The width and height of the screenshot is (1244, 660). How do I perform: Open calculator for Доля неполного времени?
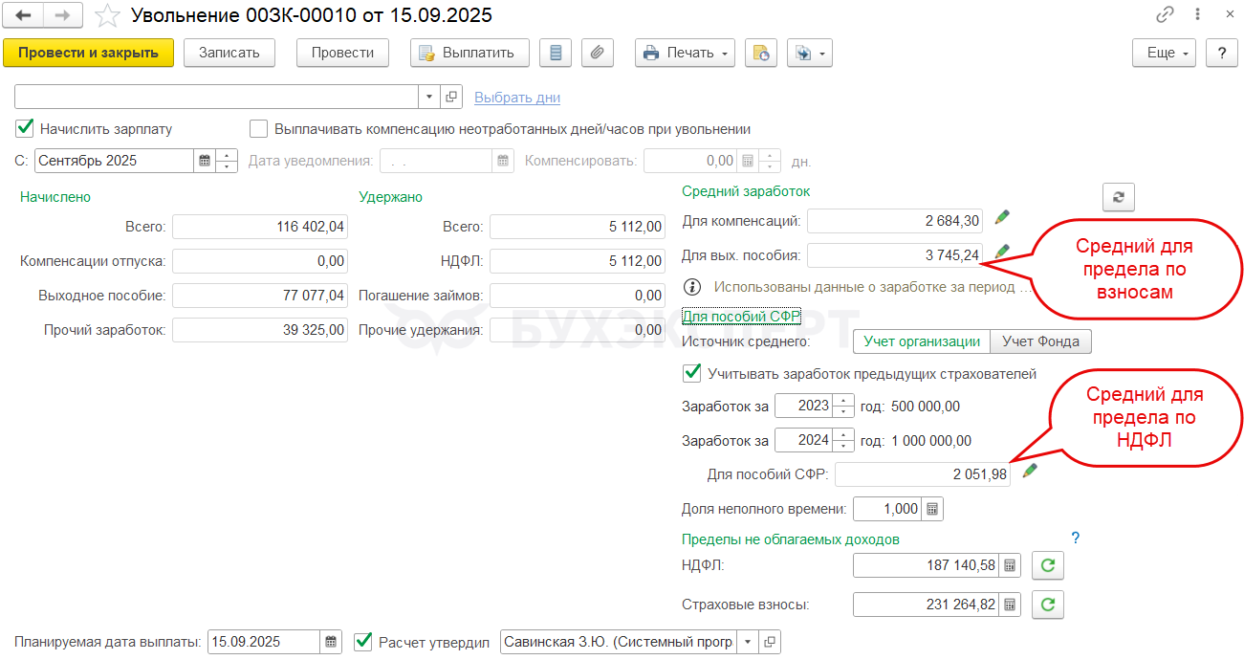[x=932, y=509]
